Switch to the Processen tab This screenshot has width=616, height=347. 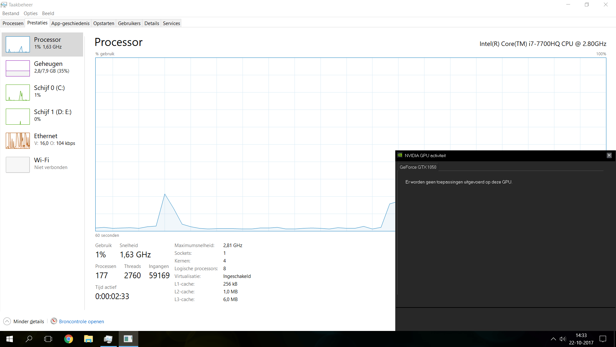pos(13,23)
